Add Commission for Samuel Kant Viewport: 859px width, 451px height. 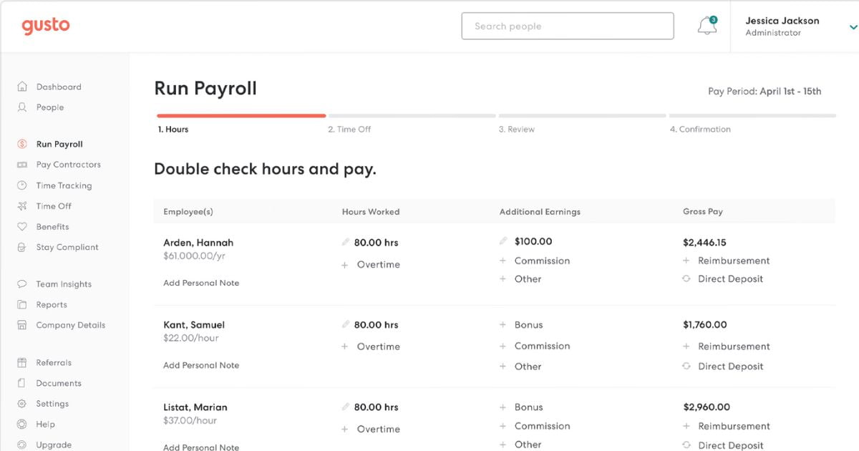click(542, 346)
